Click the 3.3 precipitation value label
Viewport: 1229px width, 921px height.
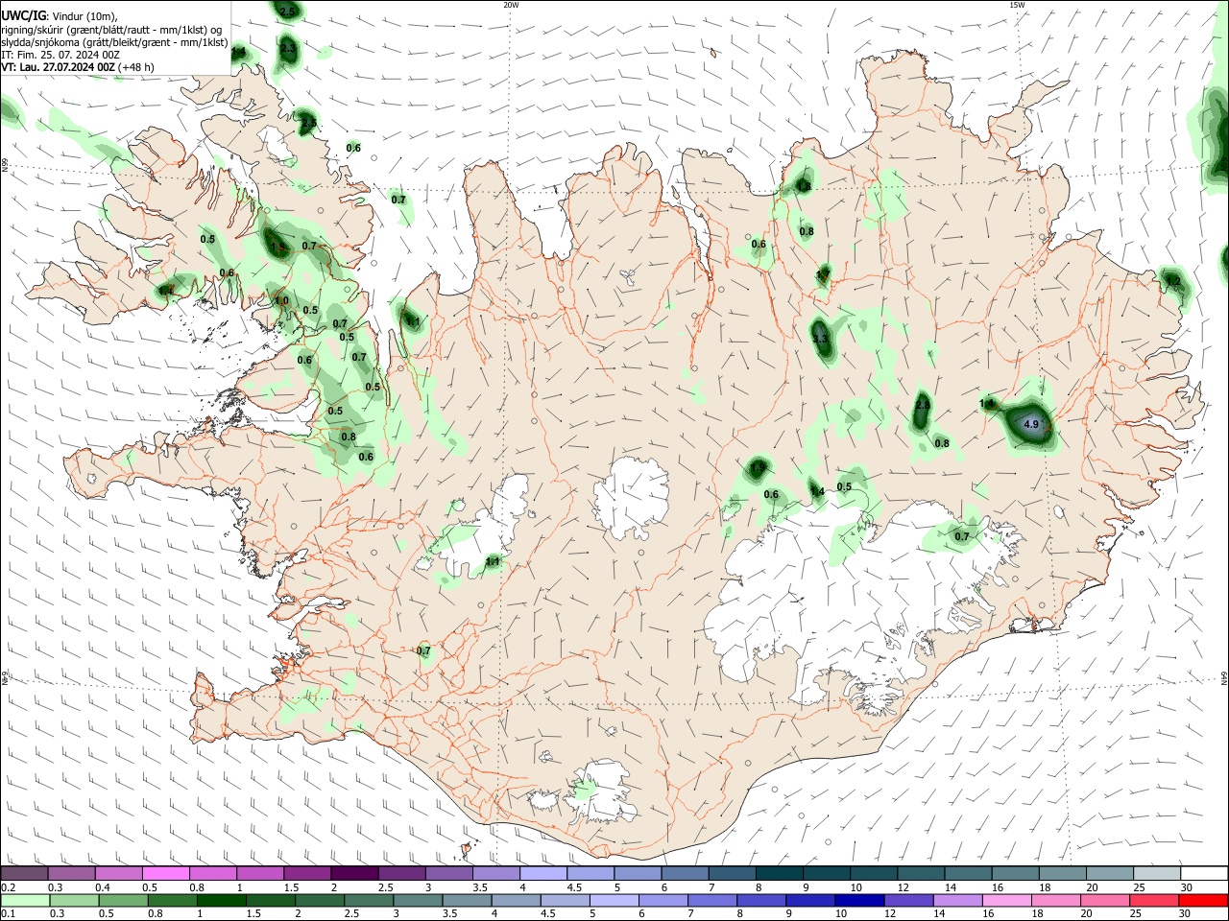[820, 339]
